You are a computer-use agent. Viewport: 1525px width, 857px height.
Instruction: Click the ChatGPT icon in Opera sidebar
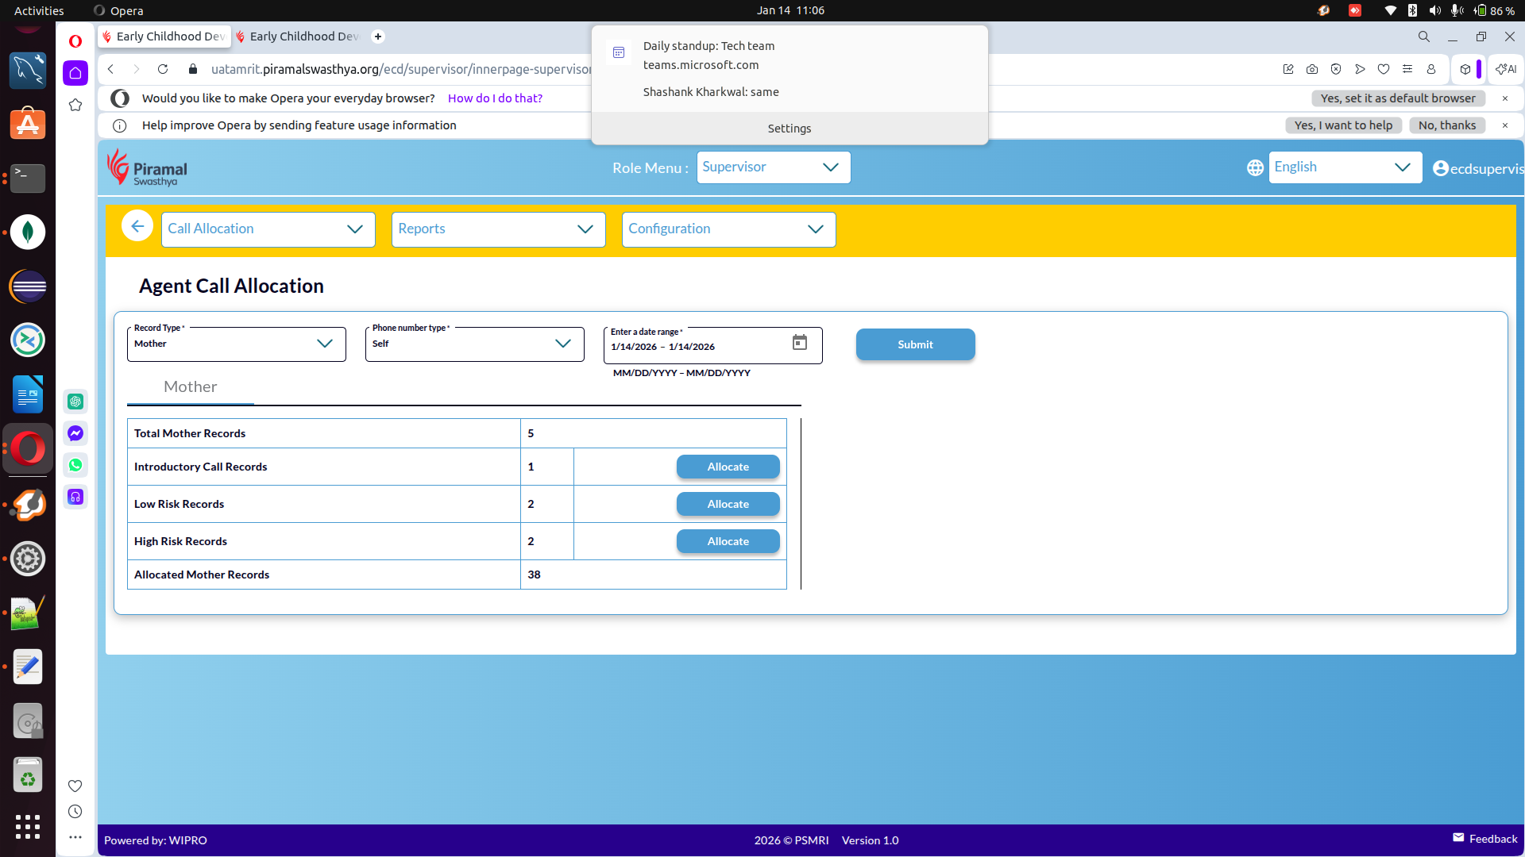point(75,402)
